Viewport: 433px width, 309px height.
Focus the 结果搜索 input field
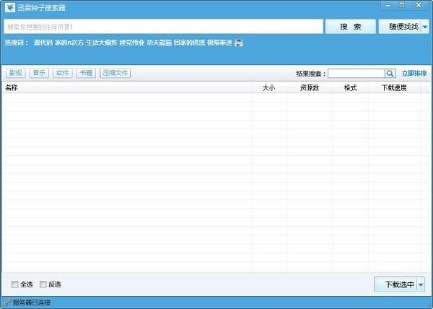tap(357, 74)
